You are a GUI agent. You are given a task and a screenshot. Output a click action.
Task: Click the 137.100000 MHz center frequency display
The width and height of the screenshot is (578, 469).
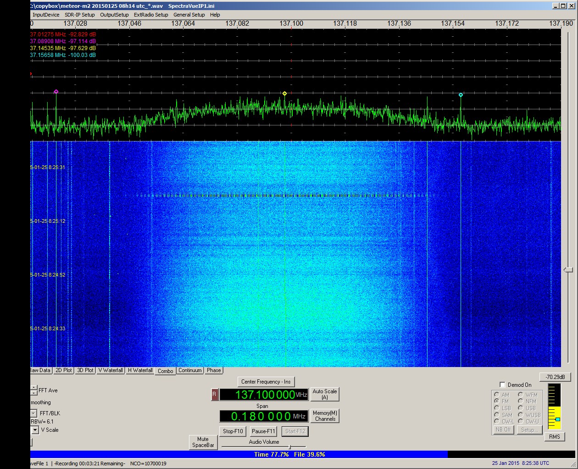pyautogui.click(x=265, y=395)
